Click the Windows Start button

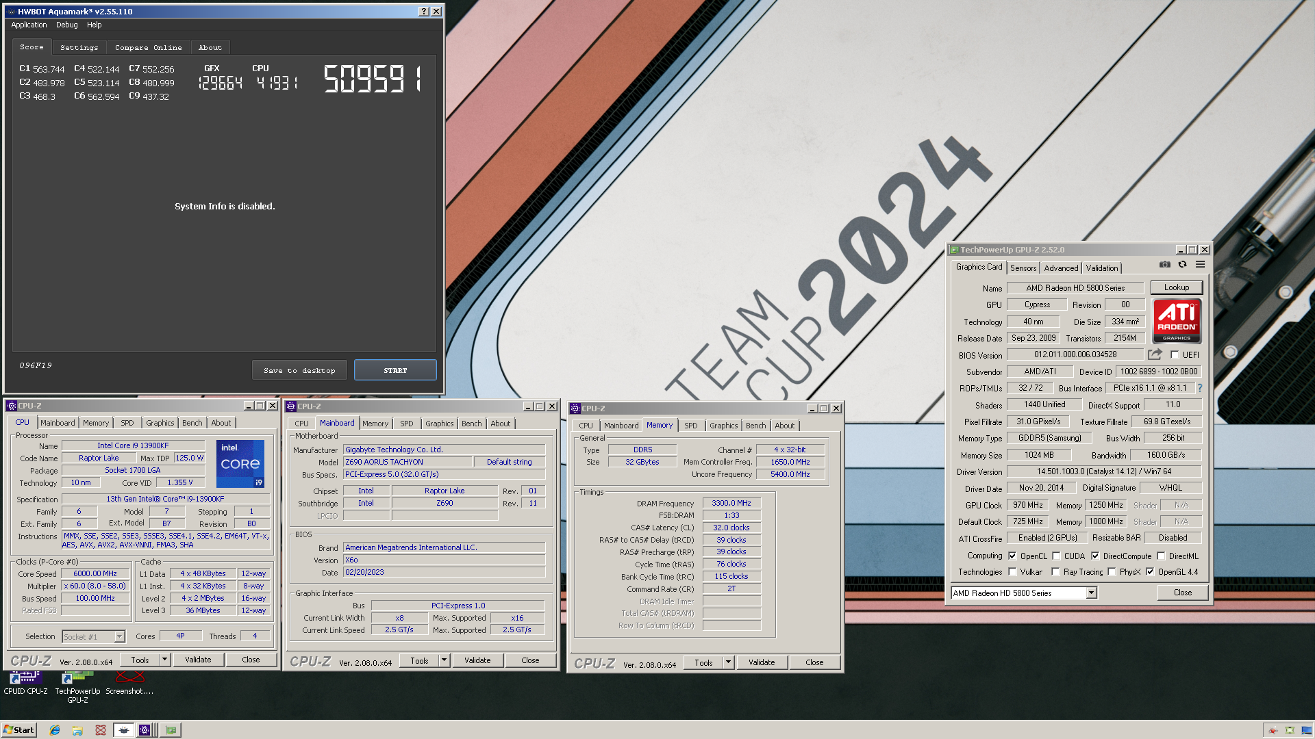point(18,730)
